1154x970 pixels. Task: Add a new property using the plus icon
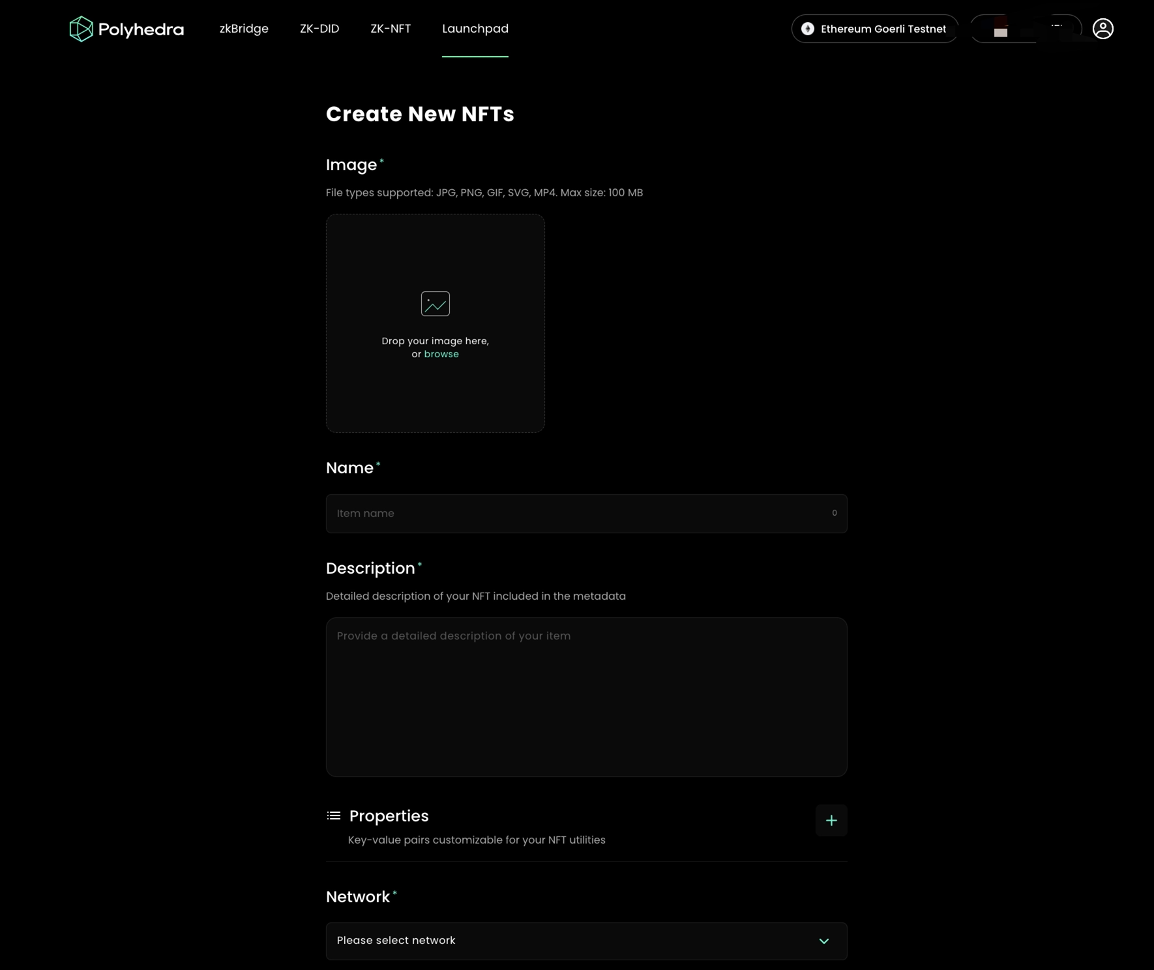click(x=831, y=820)
